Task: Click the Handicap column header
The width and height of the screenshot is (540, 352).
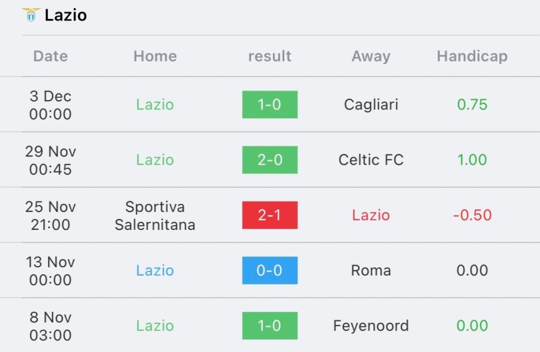Action: point(472,56)
